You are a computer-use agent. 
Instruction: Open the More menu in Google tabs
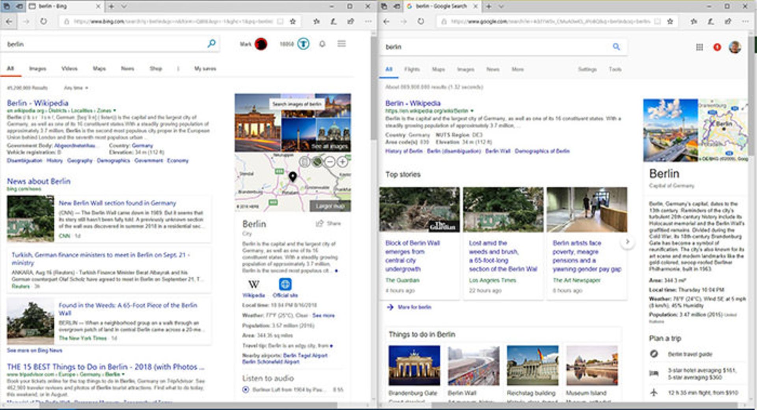point(517,69)
